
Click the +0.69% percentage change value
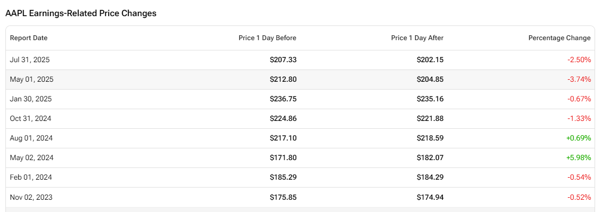[578, 138]
